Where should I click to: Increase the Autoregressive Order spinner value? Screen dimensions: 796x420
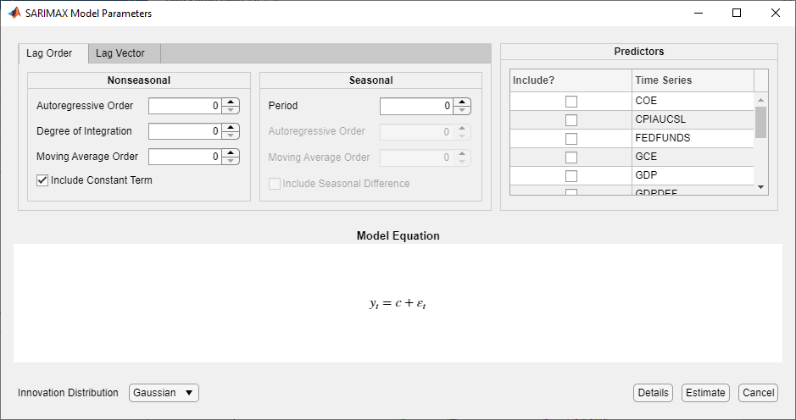230,102
